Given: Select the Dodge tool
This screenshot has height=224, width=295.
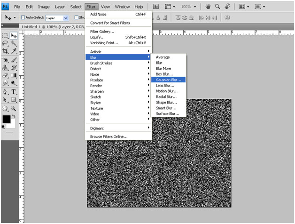Looking at the screenshot, I should pyautogui.click(x=14, y=83).
